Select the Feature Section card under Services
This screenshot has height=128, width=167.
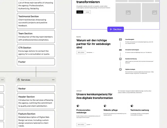(36, 119)
